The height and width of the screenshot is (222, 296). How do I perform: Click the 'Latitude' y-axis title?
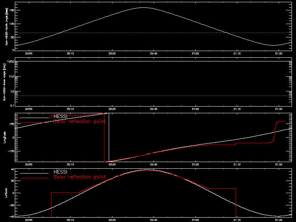click(6, 193)
